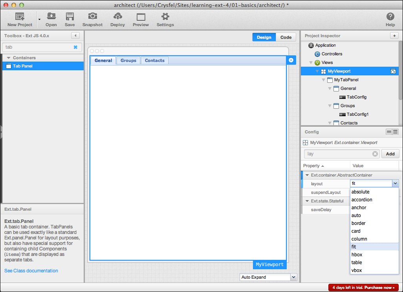Click the Add config button
403x292 pixels.
tap(390, 154)
